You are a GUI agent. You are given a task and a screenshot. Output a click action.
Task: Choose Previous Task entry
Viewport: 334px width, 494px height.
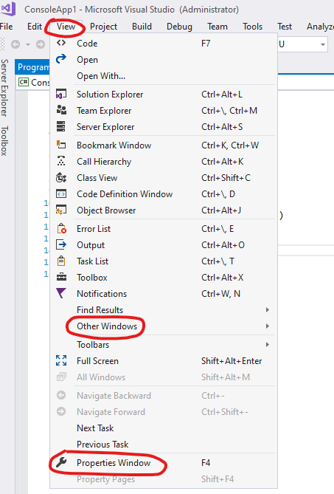click(x=164, y=445)
